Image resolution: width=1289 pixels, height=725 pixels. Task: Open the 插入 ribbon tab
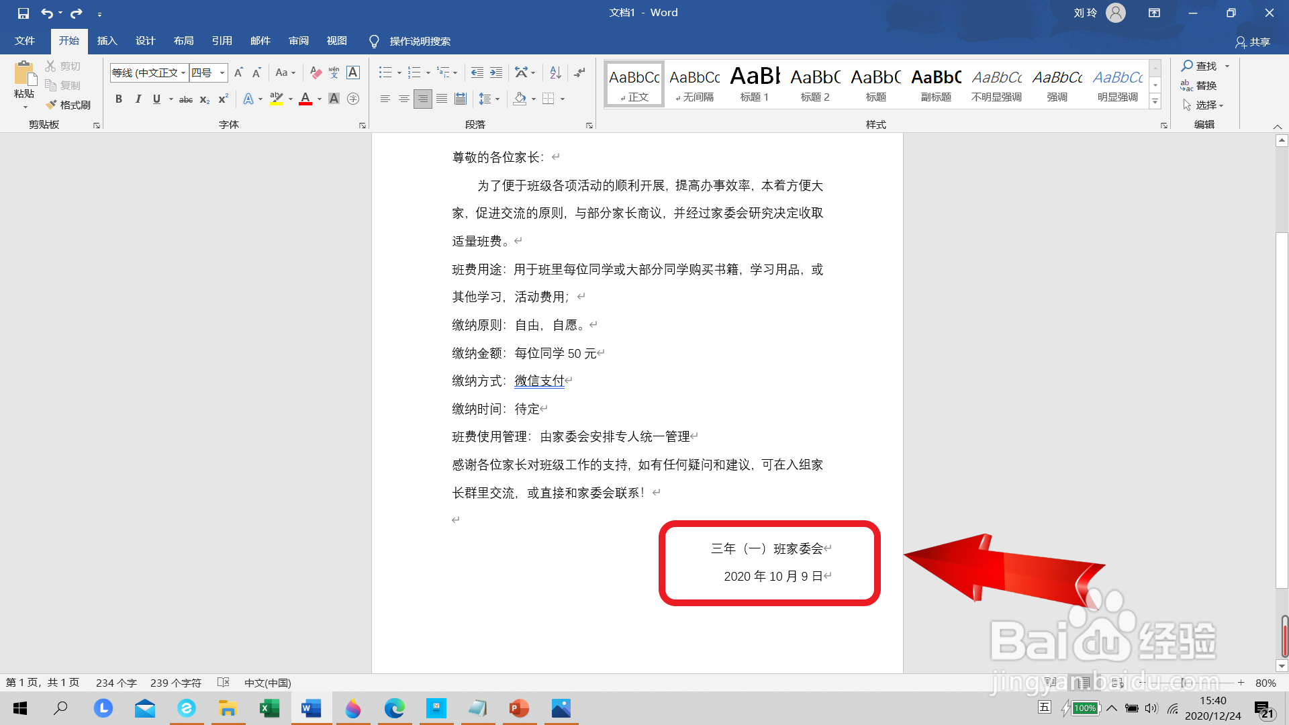(107, 41)
